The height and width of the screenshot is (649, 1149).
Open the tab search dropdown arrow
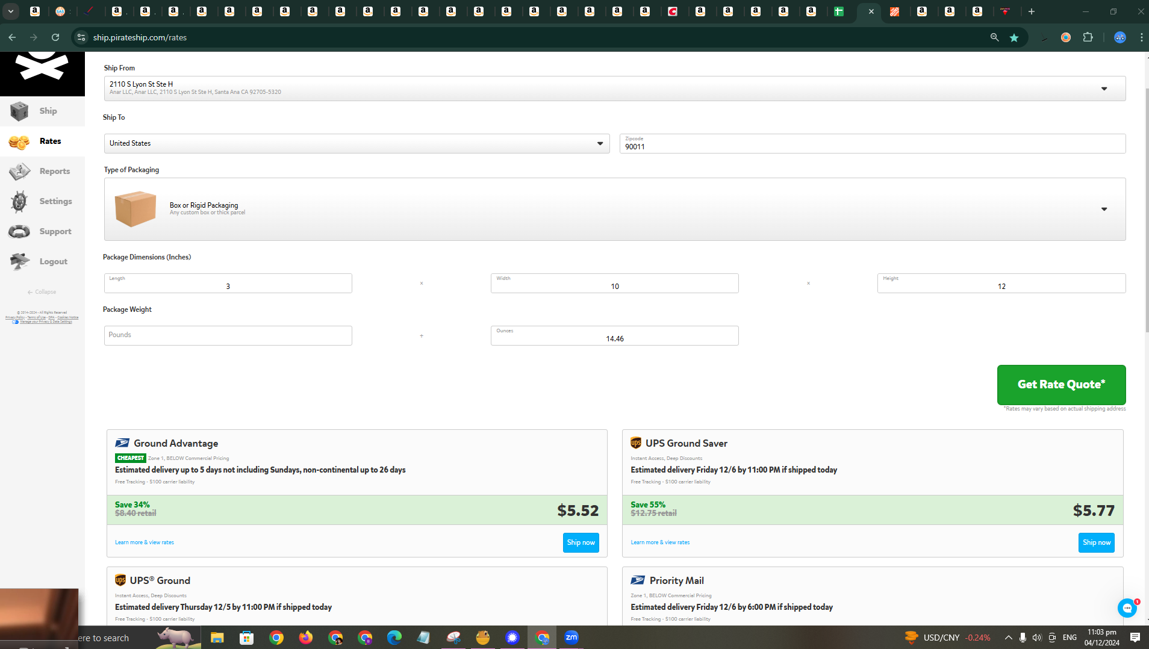coord(11,11)
